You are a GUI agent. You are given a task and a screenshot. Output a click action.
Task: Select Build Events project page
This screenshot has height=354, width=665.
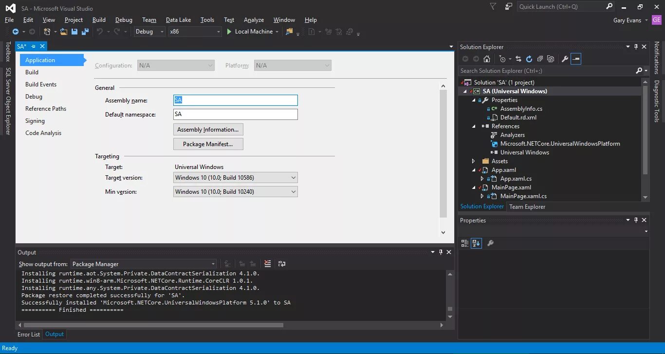[x=41, y=84]
